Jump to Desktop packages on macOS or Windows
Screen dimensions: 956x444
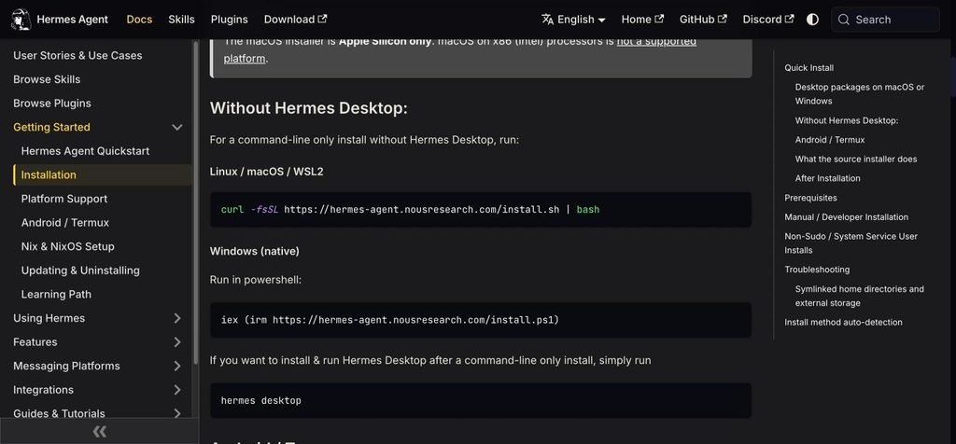(x=860, y=94)
